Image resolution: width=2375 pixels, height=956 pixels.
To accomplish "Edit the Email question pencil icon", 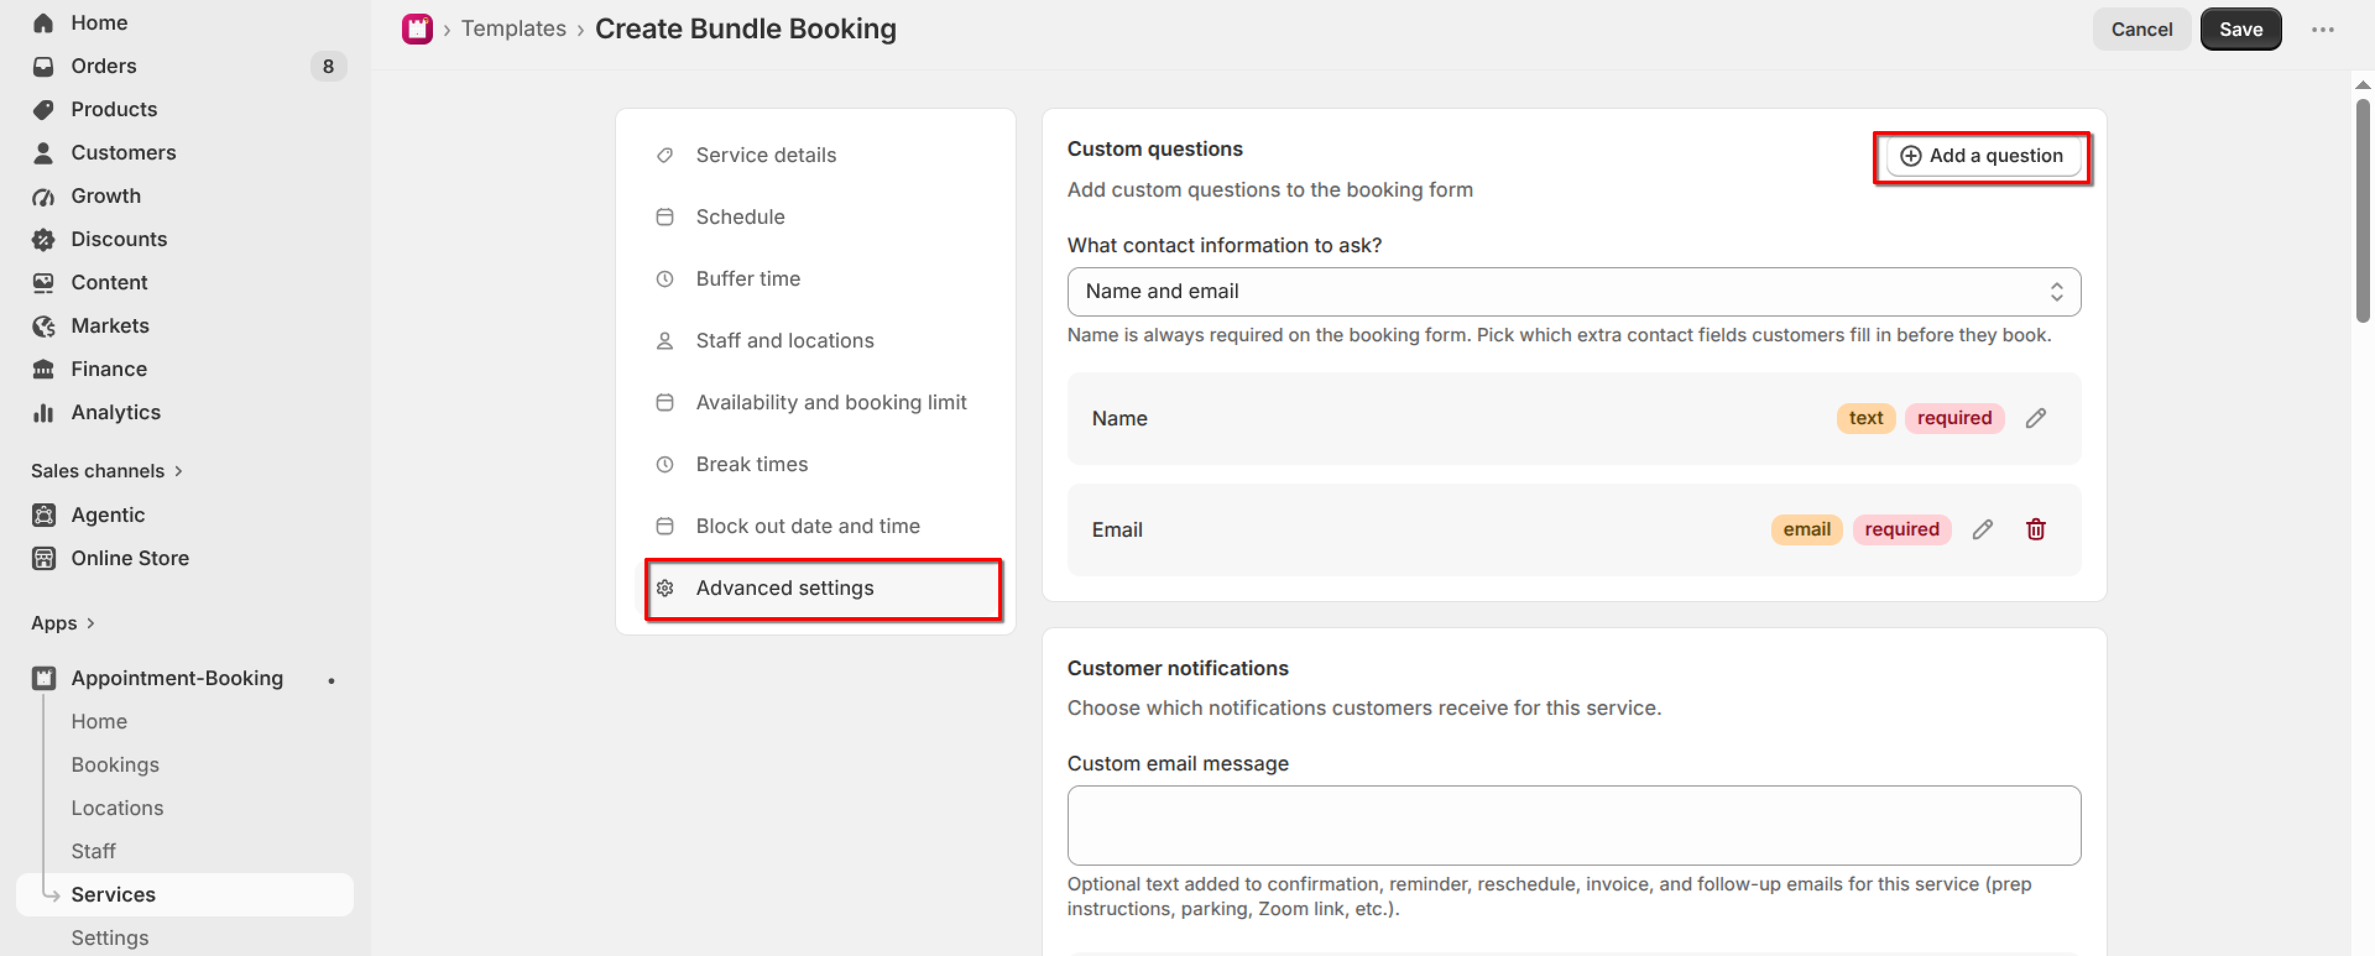I will click(x=1982, y=529).
